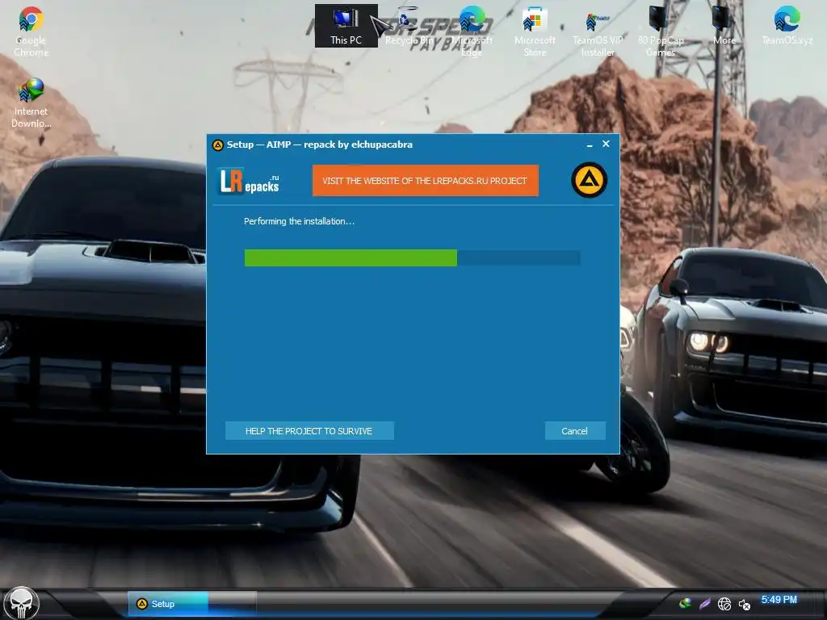Click the IDM tray icon
Viewport: 827px width, 620px height.
[685, 604]
